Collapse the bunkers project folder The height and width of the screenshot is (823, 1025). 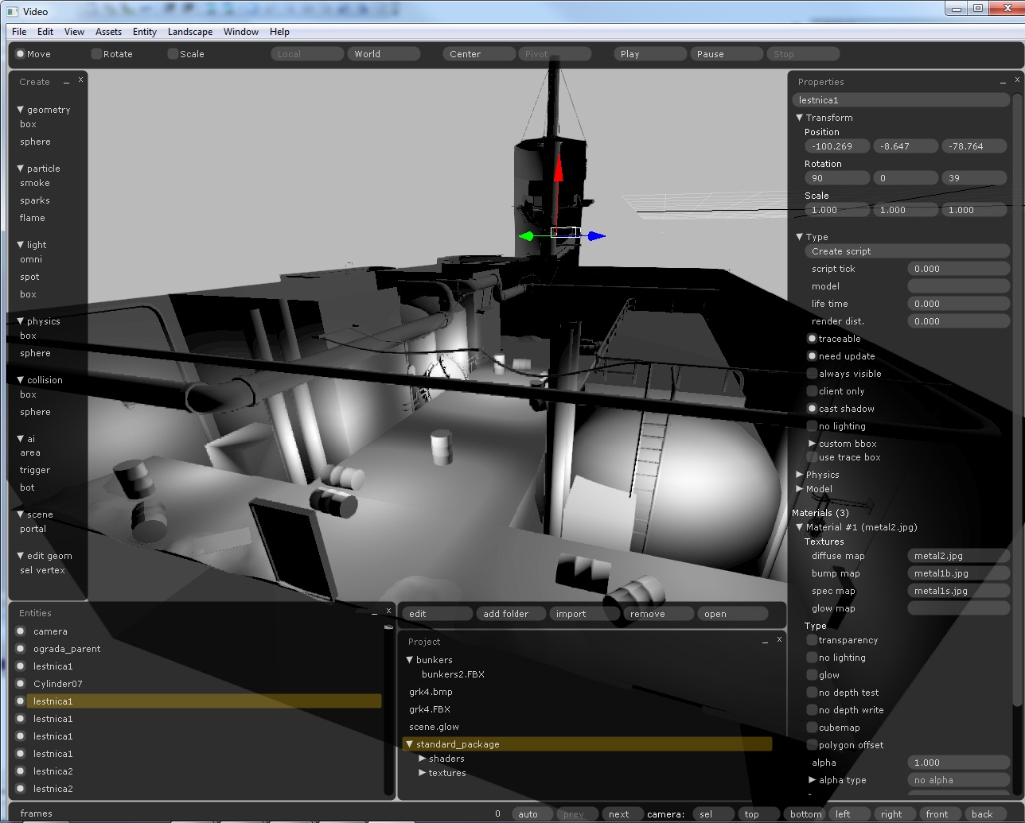pos(410,660)
